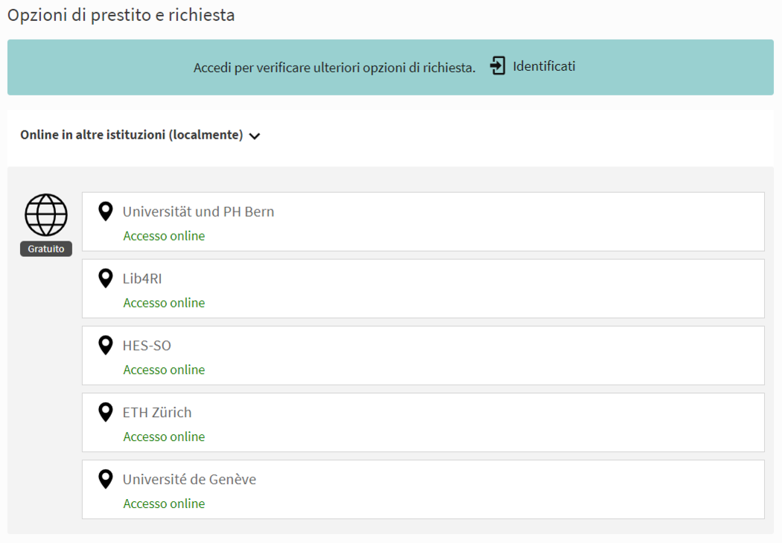
Task: Select the ETH Zürich institution name
Action: coord(157,413)
